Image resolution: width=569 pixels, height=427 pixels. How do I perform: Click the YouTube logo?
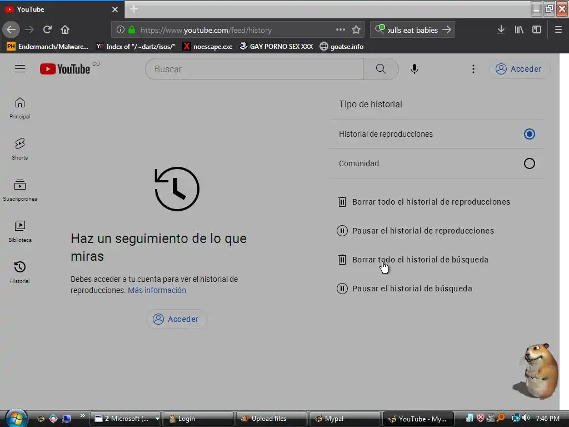[66, 68]
